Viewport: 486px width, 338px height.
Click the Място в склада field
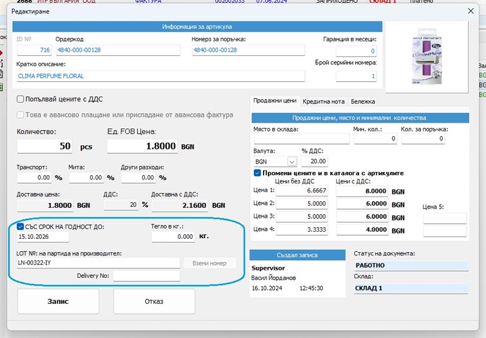301,139
